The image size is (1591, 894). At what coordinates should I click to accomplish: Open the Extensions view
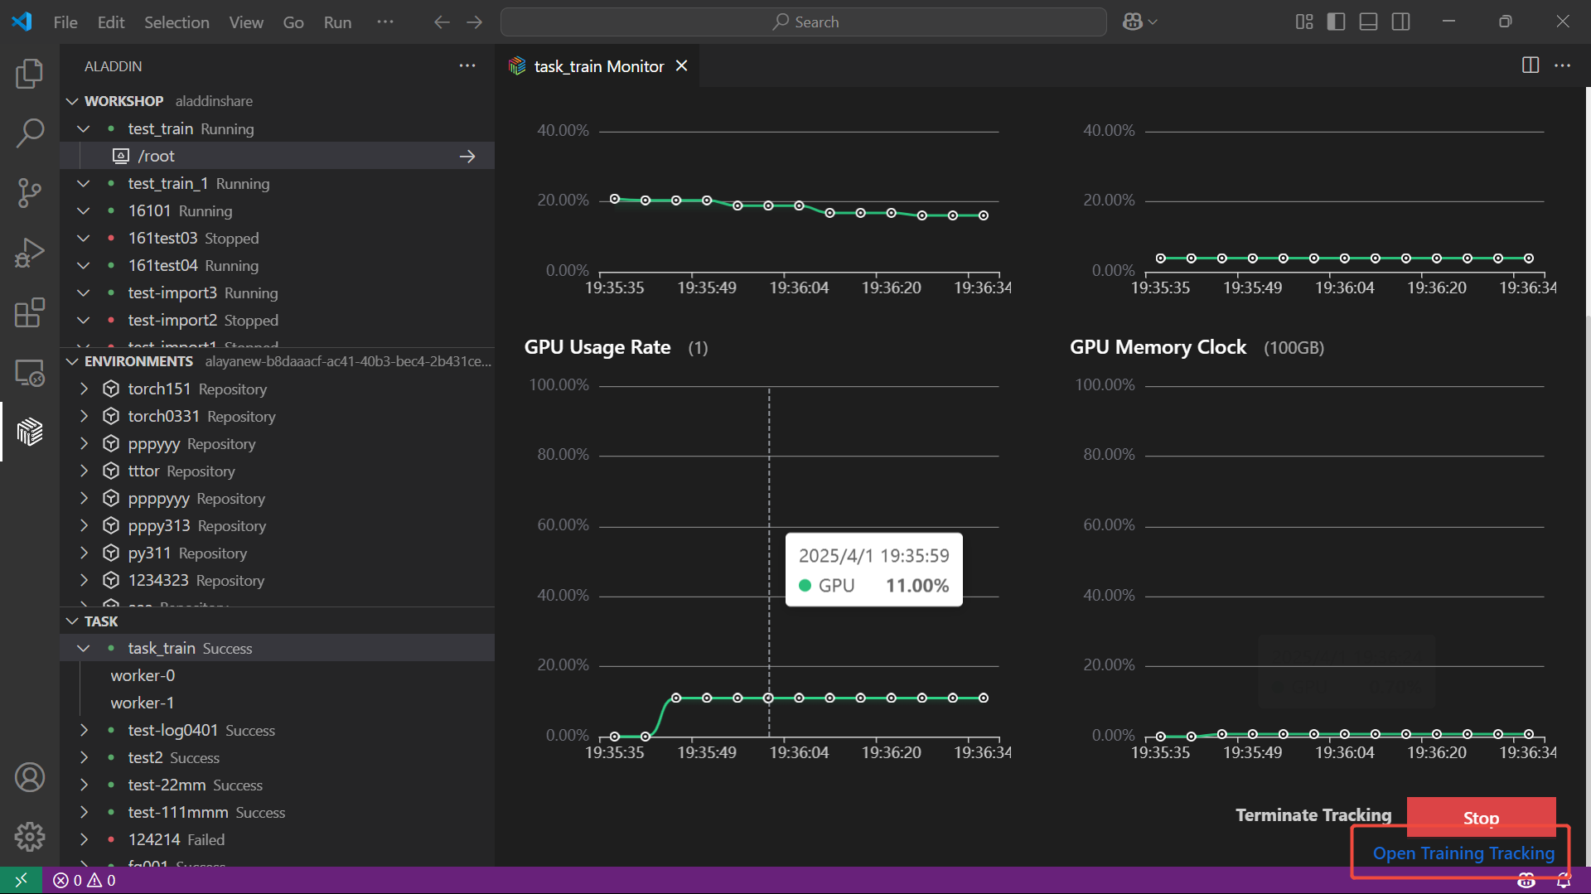click(x=29, y=313)
